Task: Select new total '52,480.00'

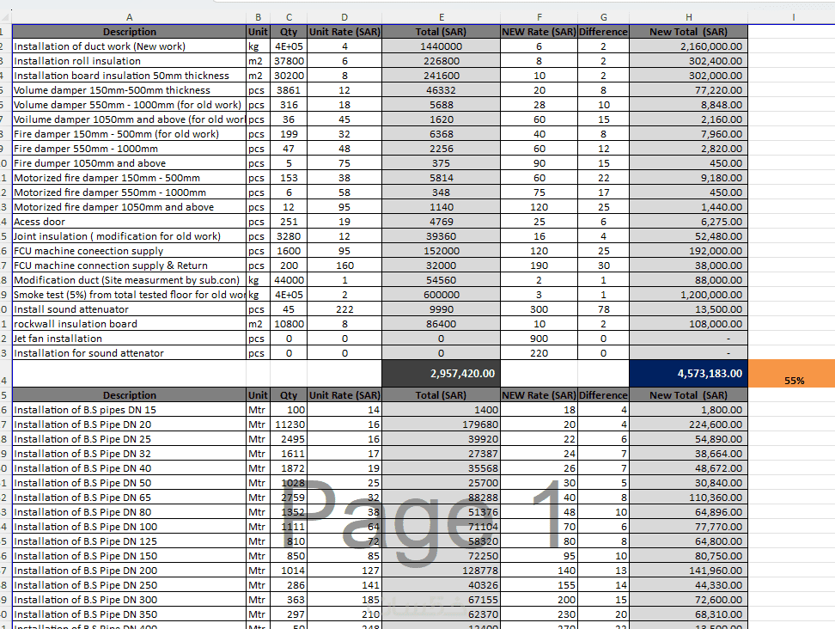Action: [689, 236]
